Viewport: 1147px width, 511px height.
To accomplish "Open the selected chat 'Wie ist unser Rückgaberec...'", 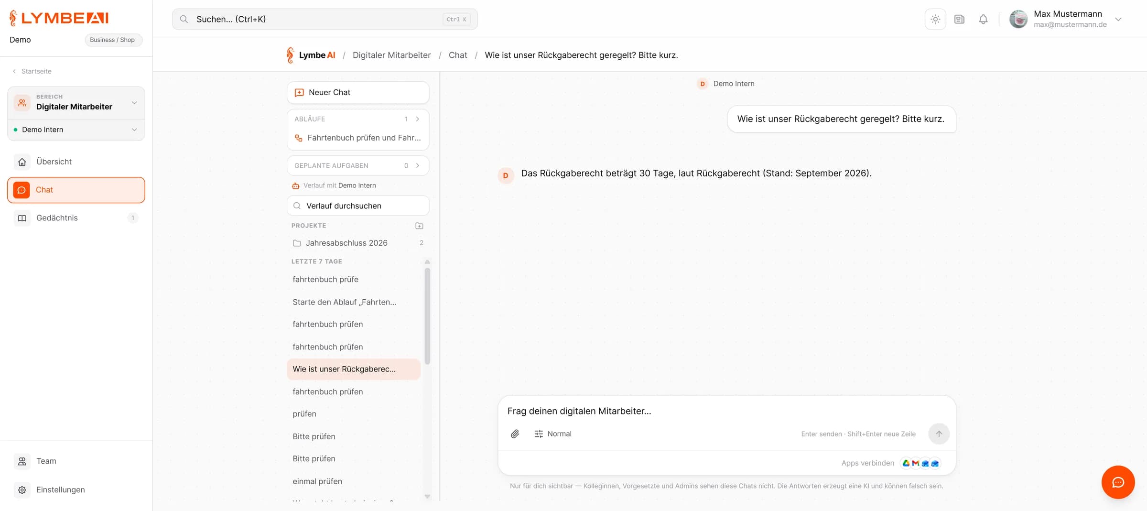I will (x=354, y=370).
